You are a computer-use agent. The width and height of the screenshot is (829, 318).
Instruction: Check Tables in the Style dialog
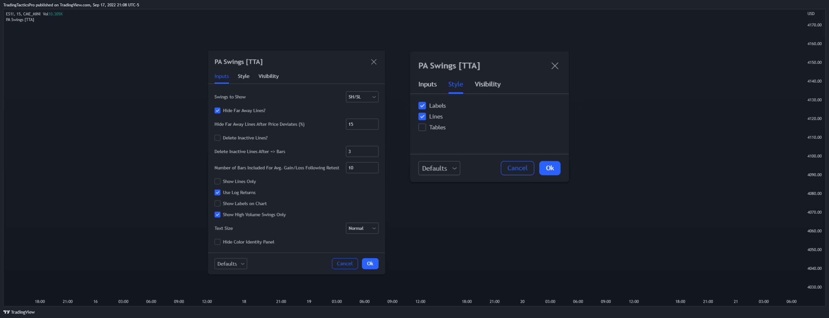point(422,127)
